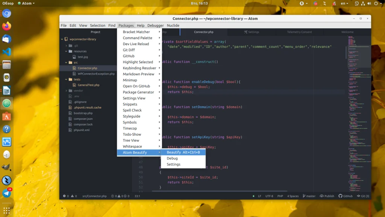Open the Git (3) panel from status bar

point(359,196)
